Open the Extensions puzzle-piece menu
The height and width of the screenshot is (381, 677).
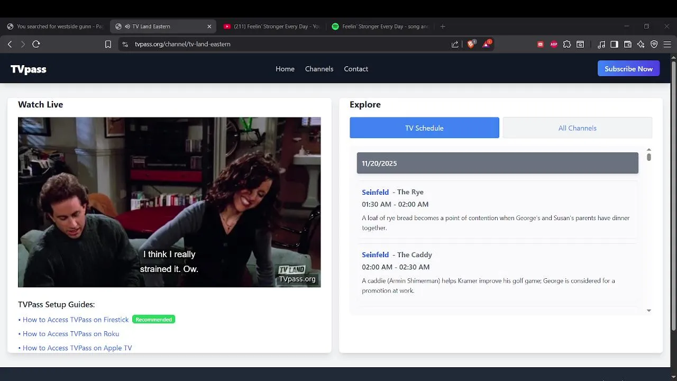pyautogui.click(x=567, y=44)
